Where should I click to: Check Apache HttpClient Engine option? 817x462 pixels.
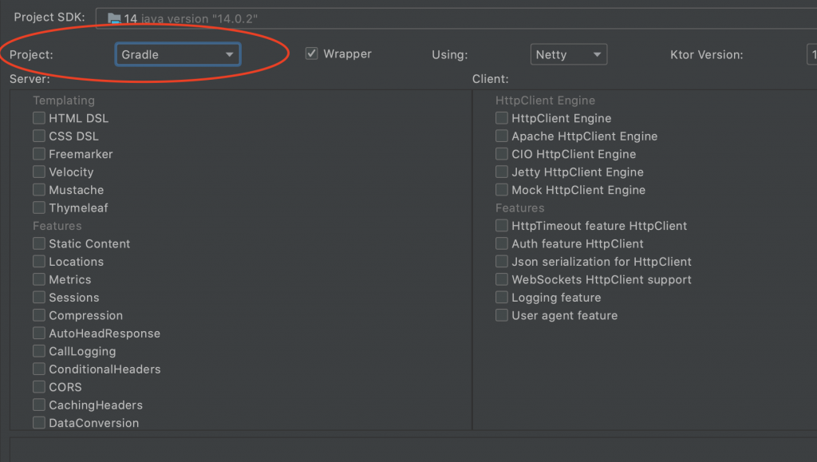click(x=502, y=136)
